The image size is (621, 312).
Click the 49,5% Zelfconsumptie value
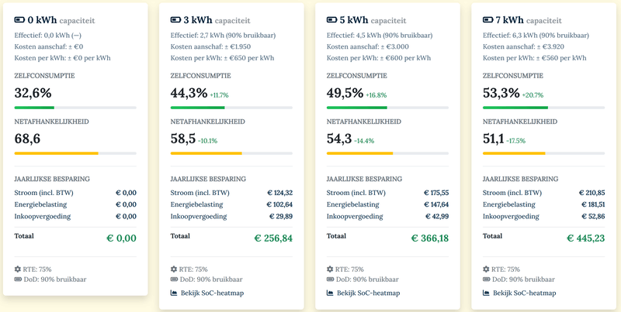345,93
